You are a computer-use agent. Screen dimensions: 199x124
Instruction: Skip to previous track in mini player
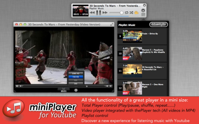(x=92, y=13)
